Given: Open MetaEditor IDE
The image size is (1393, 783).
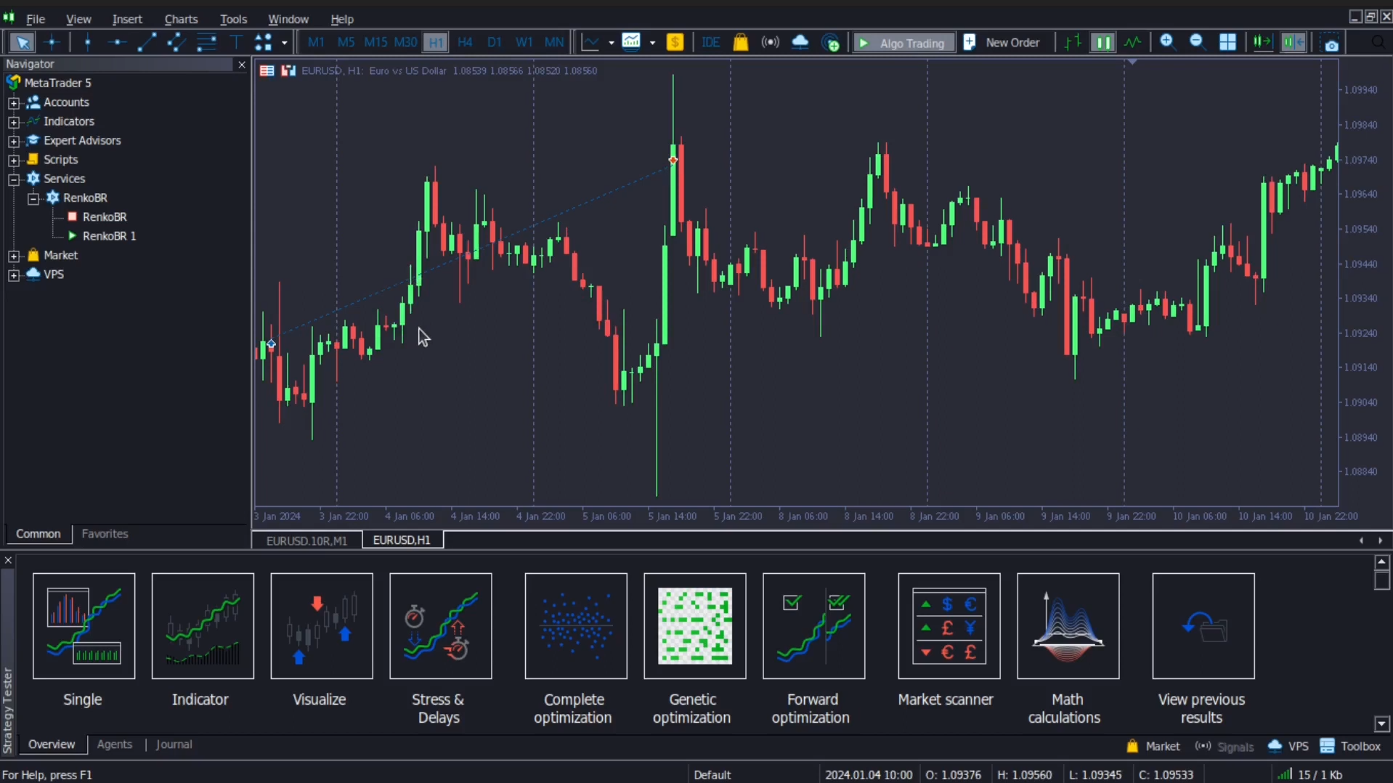Looking at the screenshot, I should point(710,42).
